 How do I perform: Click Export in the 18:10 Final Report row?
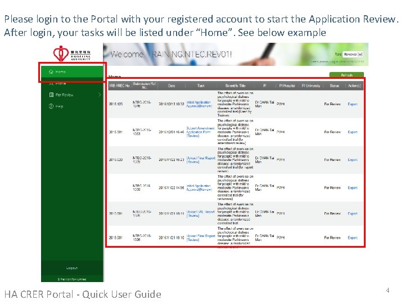353,238
